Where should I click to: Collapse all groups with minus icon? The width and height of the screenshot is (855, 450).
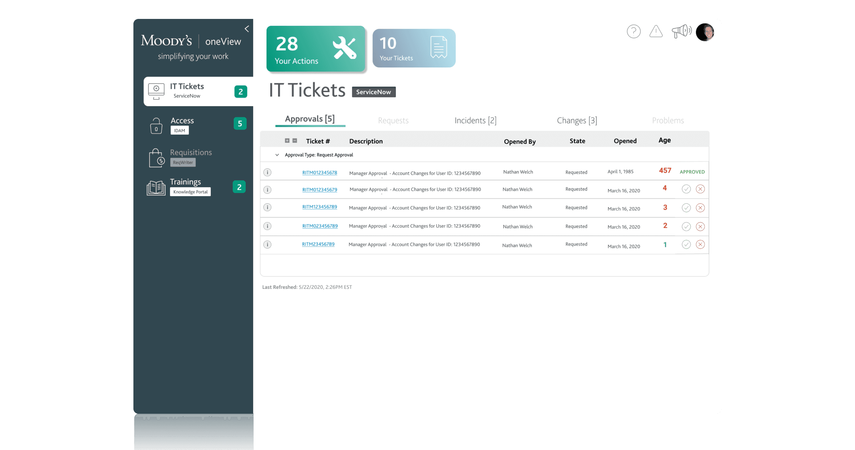(295, 141)
